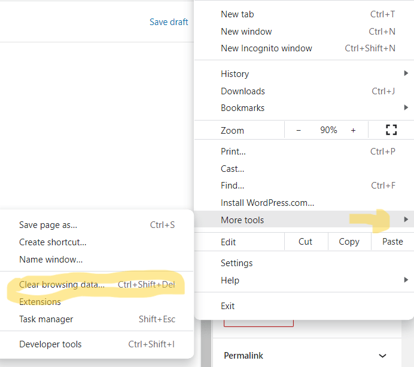Open a New tab from menu
This screenshot has height=367, width=414.
[237, 14]
